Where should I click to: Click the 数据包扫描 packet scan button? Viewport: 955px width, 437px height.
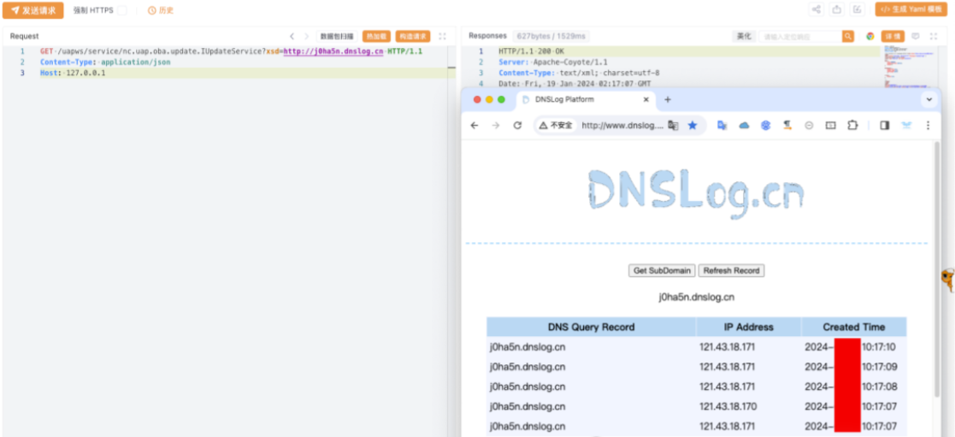[337, 37]
